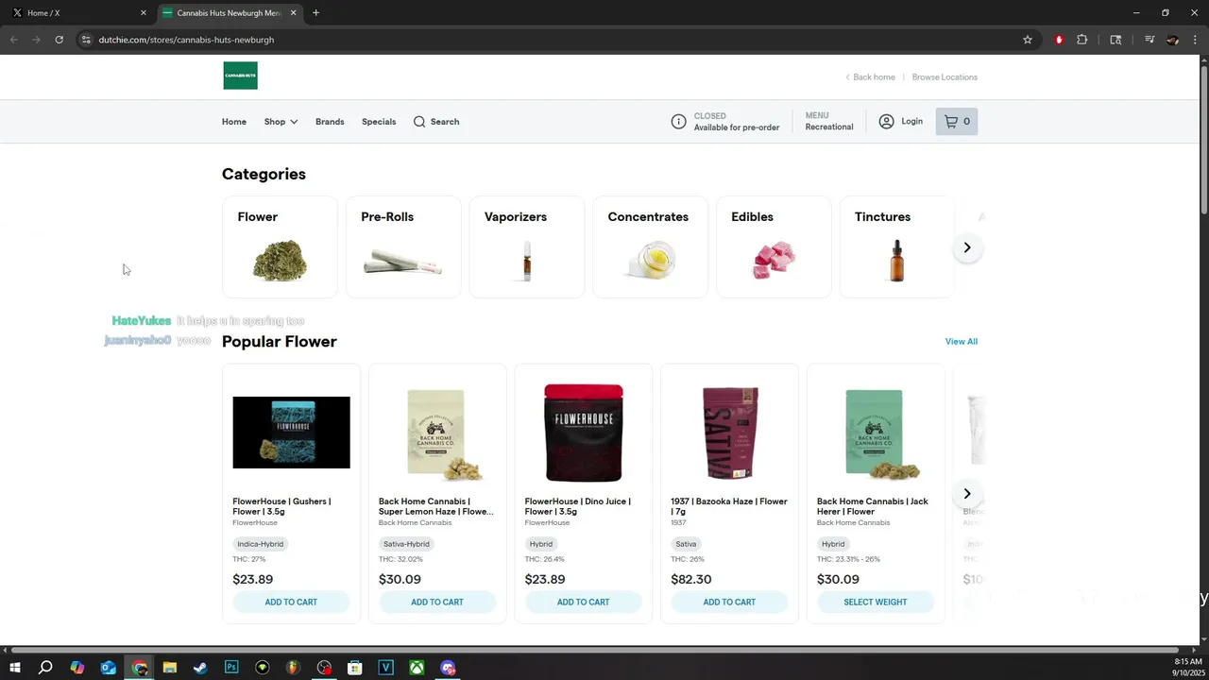Select weight for Jack Herer flower

(876, 602)
